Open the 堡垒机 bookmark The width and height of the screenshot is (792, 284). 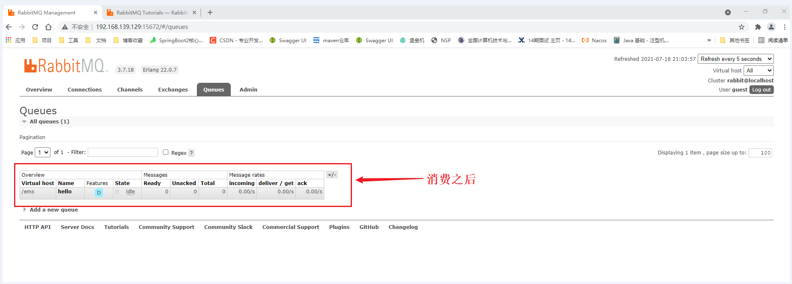(412, 40)
